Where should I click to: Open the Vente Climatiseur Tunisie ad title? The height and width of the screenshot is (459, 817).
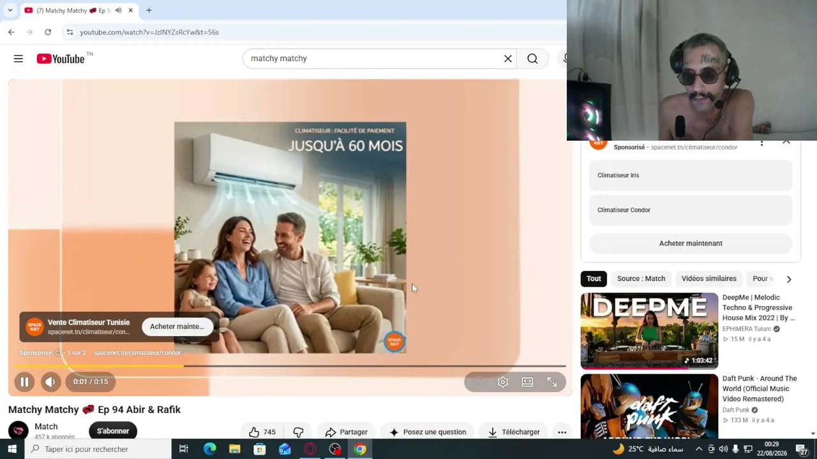pos(89,323)
